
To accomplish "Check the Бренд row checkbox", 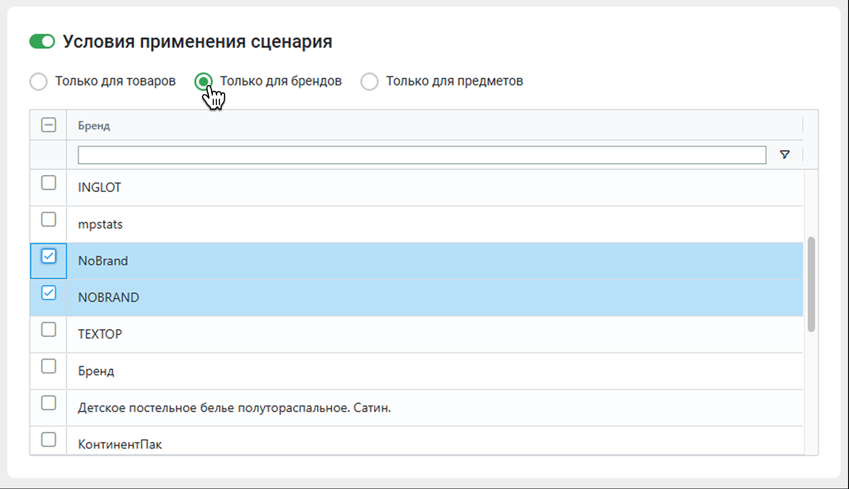I will pyautogui.click(x=49, y=366).
